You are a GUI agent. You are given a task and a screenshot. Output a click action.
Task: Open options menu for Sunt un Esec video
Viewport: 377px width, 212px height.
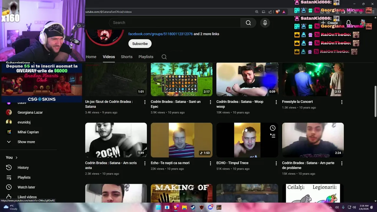tap(210, 102)
